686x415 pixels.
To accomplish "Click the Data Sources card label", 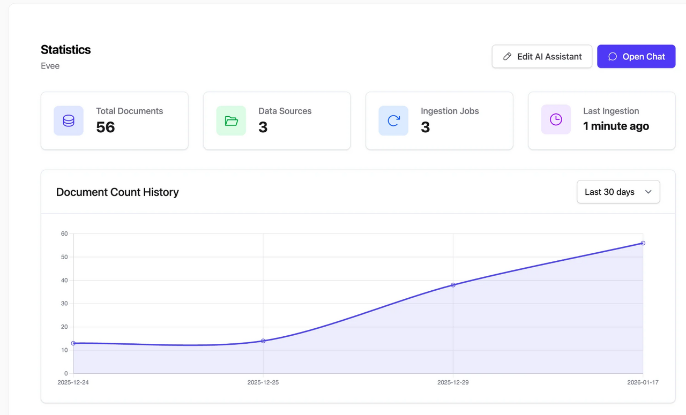I will pos(285,111).
